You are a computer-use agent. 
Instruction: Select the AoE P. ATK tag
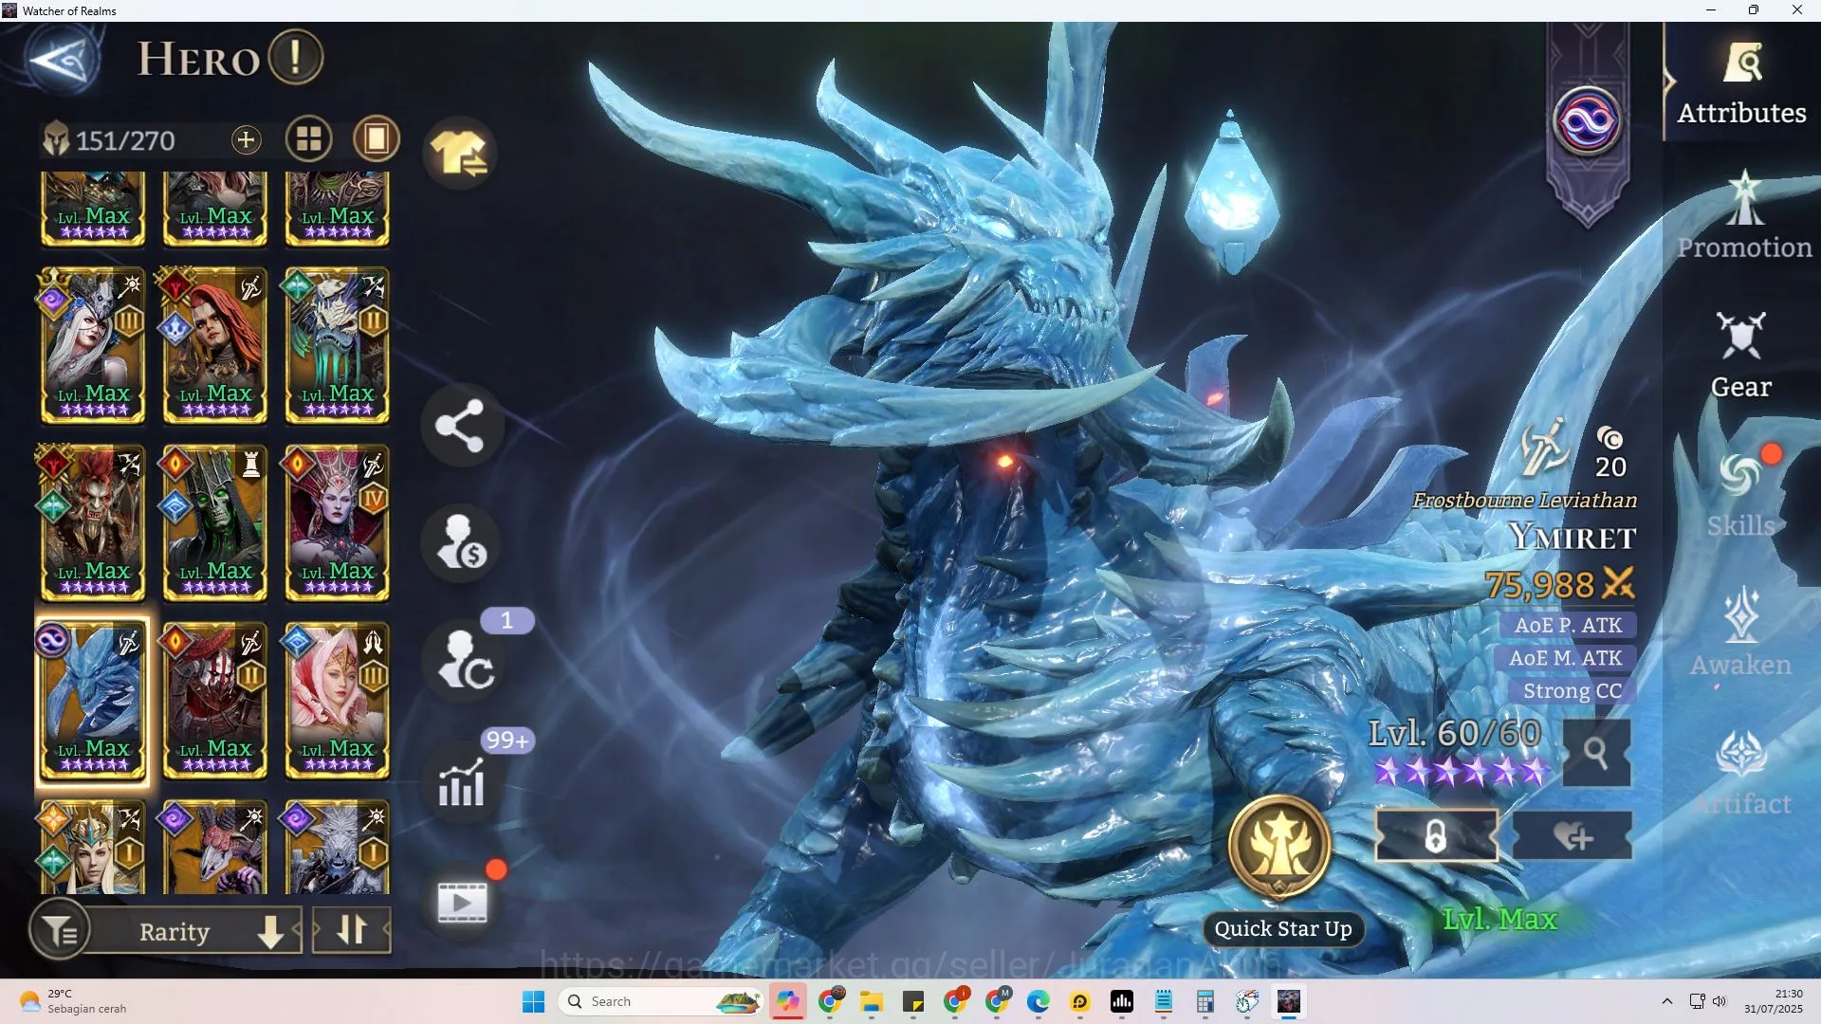(x=1568, y=626)
